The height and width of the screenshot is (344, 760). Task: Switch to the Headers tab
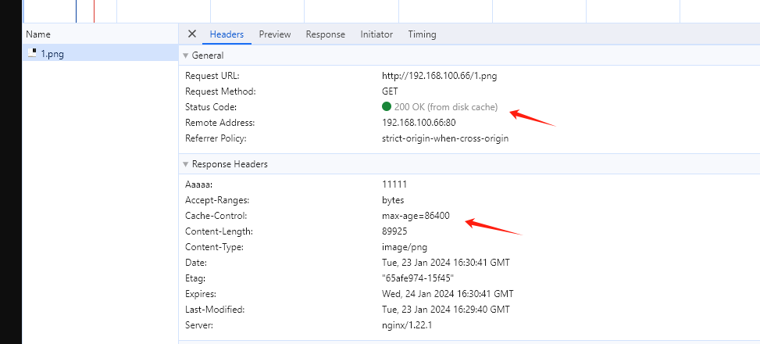tap(227, 34)
